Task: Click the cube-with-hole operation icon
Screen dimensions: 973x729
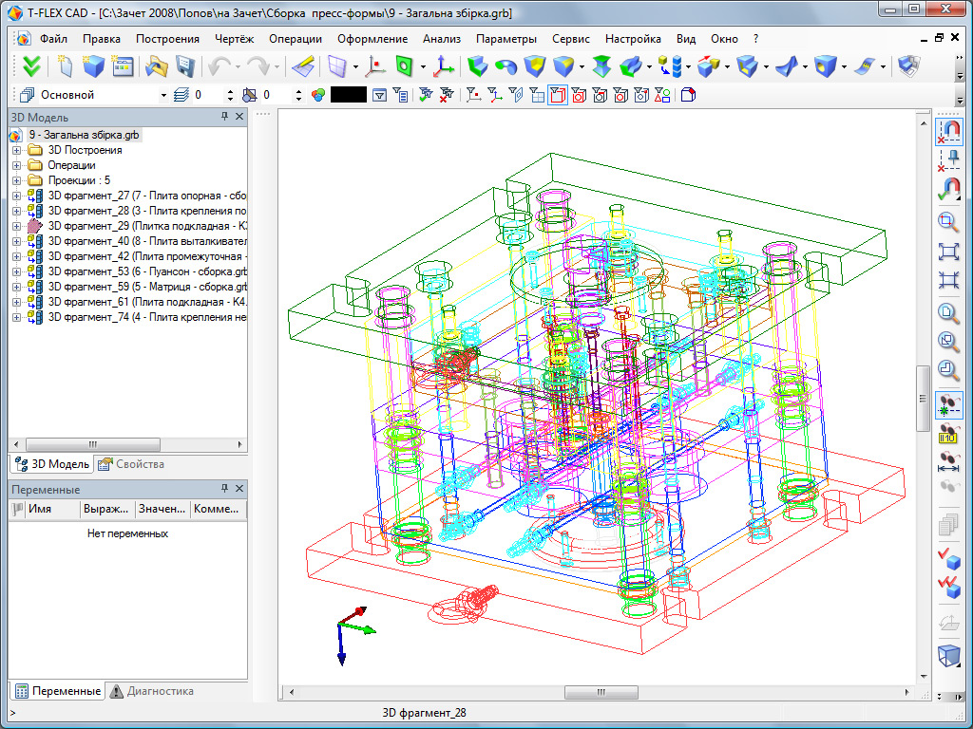Action: [x=826, y=66]
